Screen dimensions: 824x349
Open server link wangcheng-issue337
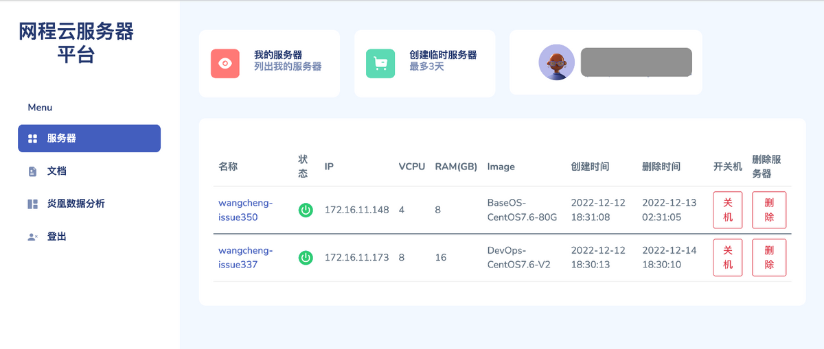(246, 257)
